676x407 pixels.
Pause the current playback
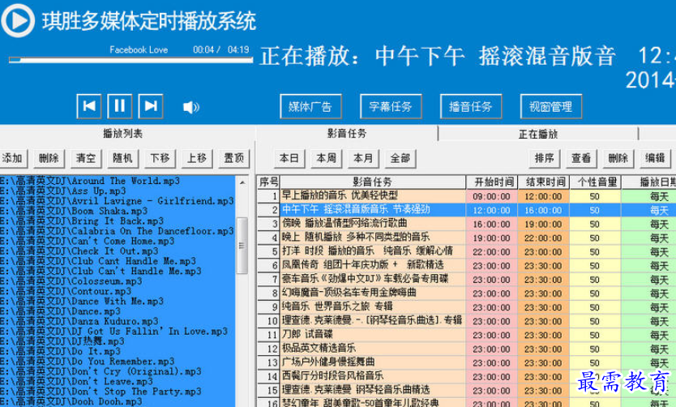point(120,106)
